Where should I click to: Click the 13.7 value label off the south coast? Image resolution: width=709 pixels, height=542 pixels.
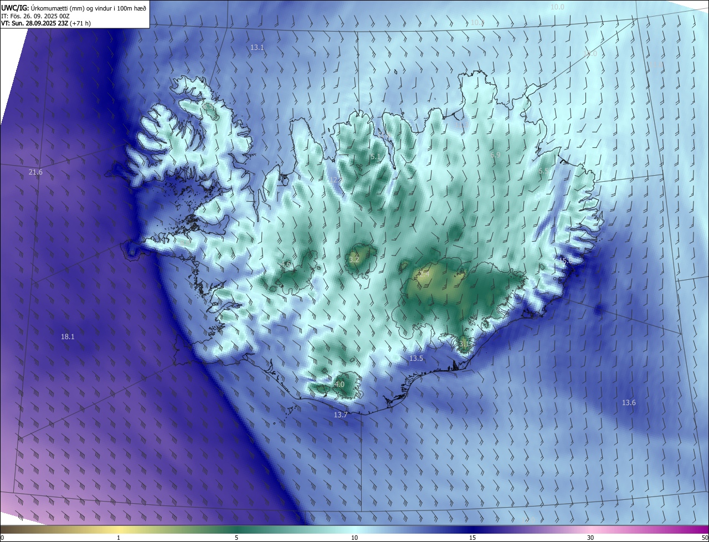point(341,415)
